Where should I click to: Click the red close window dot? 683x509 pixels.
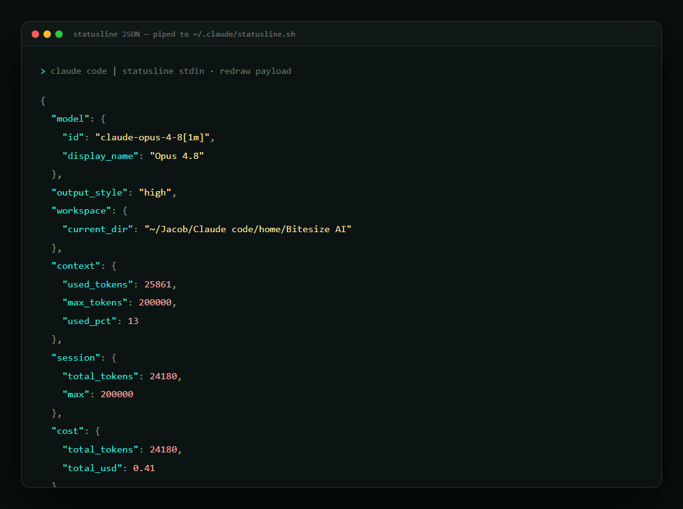pos(35,34)
